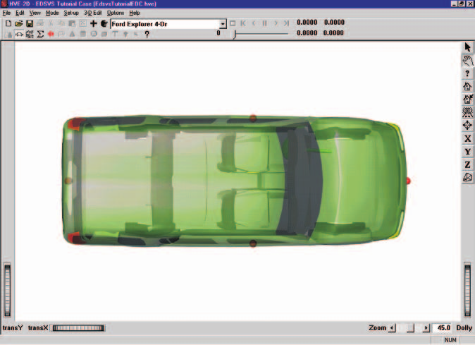The height and width of the screenshot is (345, 475).
Task: Select the hand View tool
Action: (468, 61)
